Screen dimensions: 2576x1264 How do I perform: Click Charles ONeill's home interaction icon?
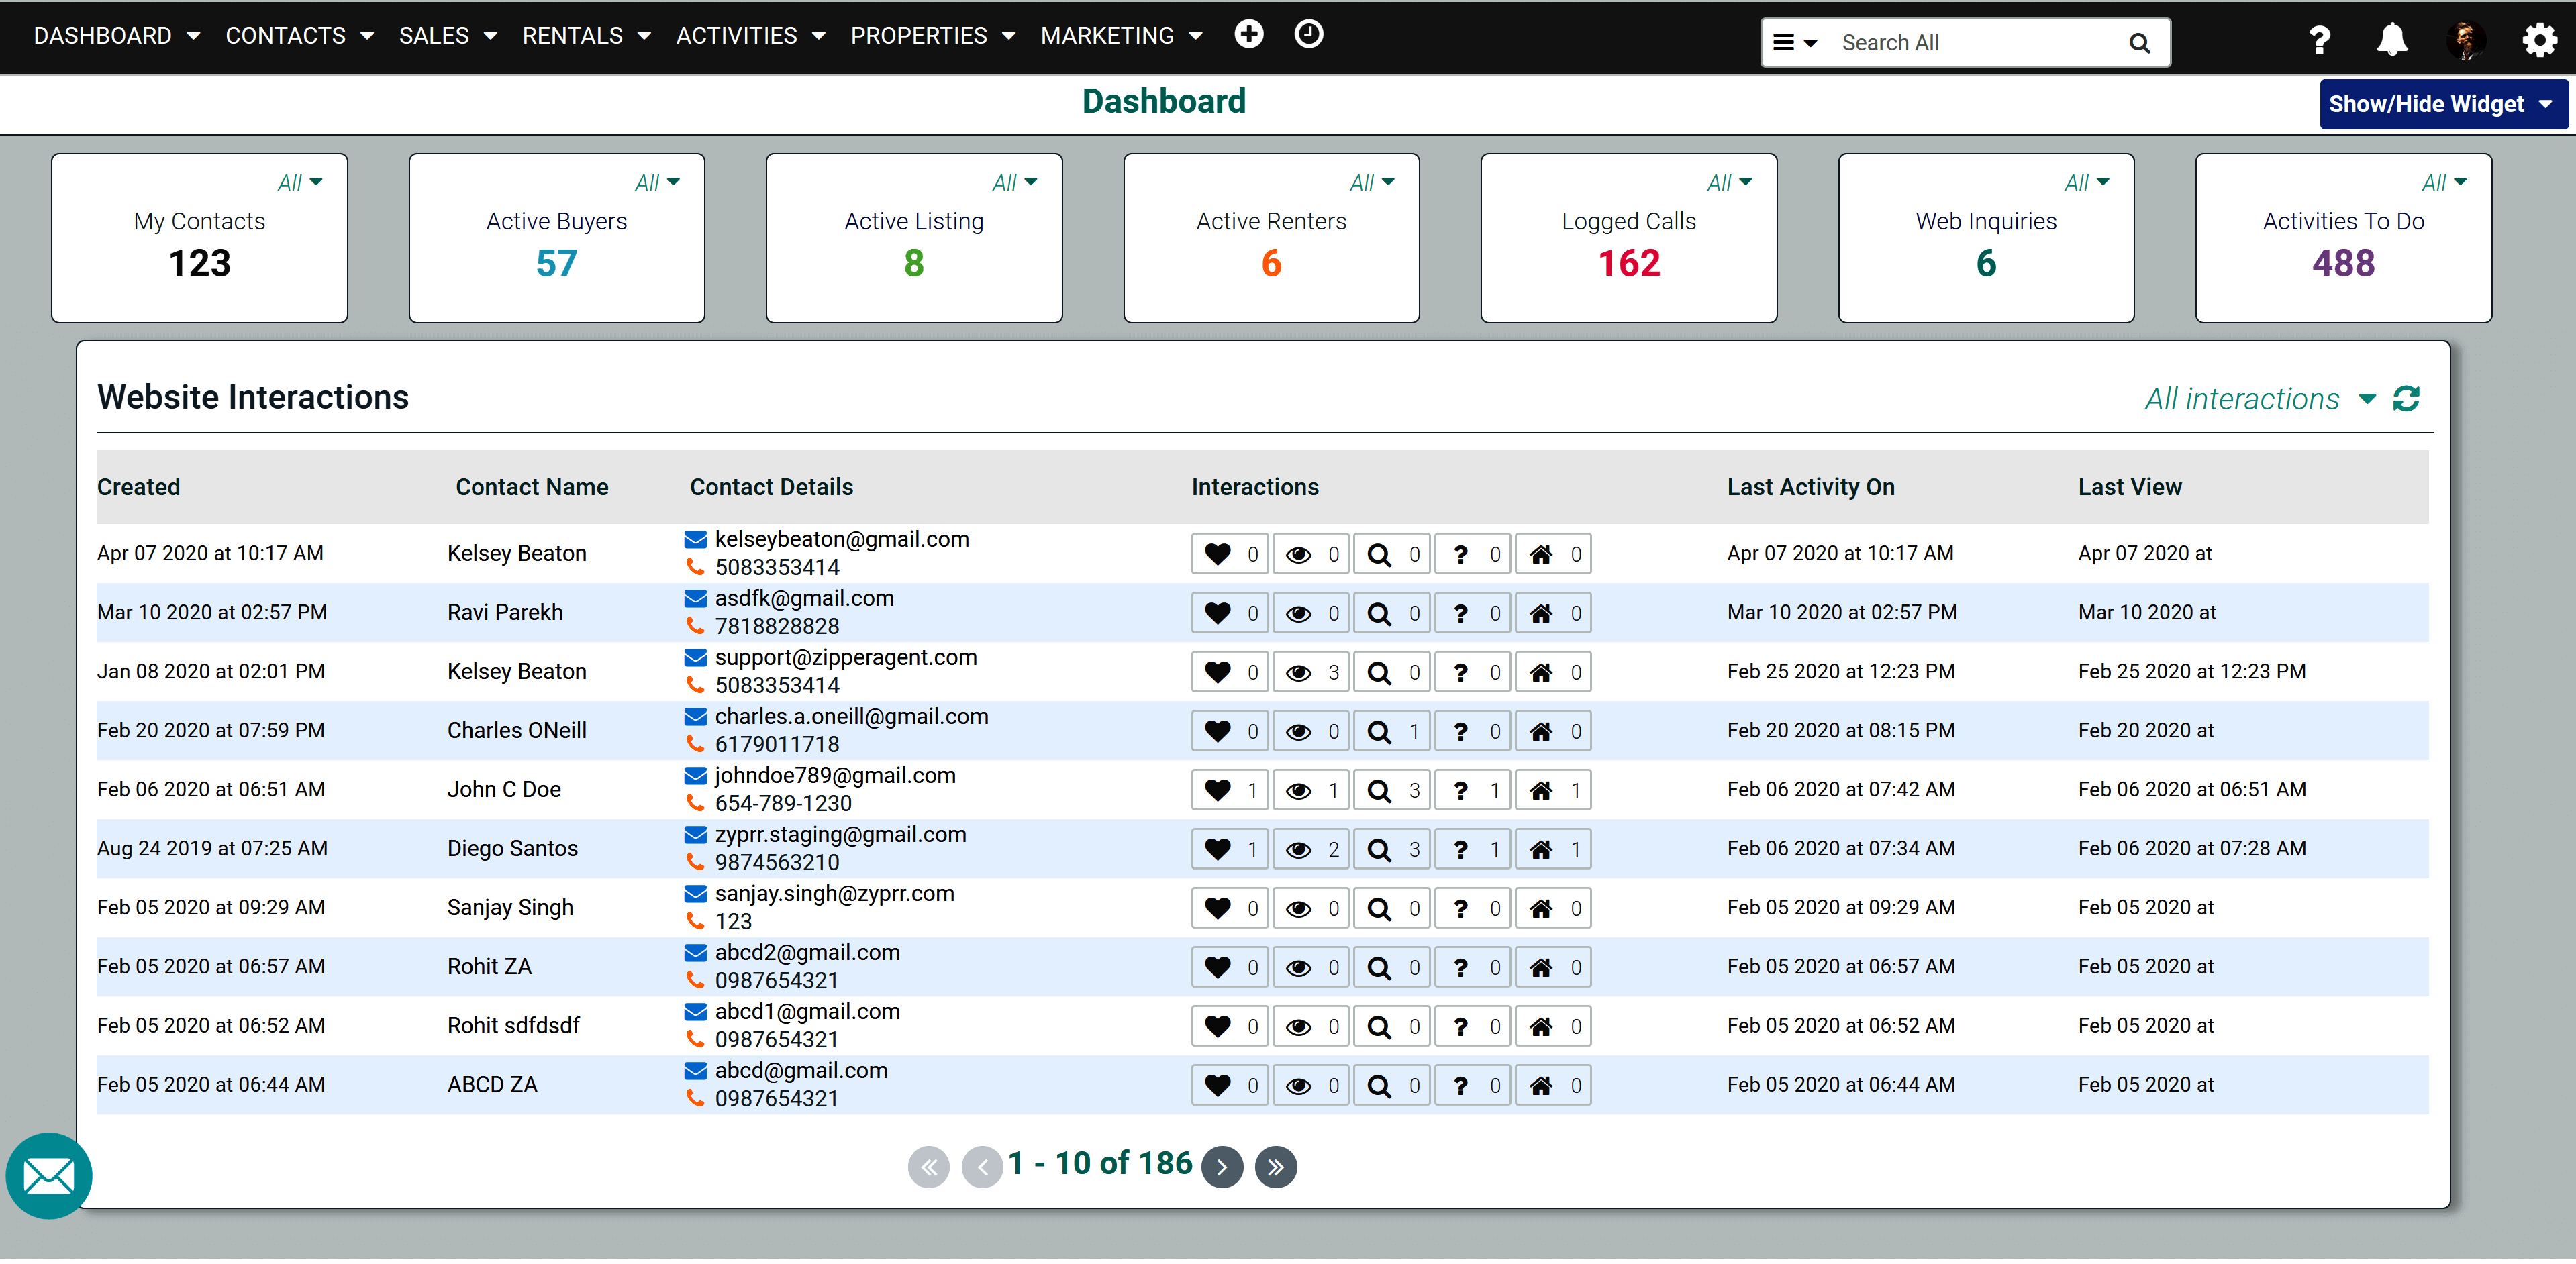pyautogui.click(x=1542, y=731)
